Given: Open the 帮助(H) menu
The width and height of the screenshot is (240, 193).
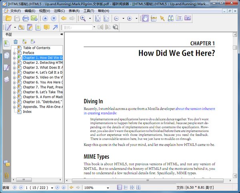Looking at the screenshot, I should pos(104,11).
